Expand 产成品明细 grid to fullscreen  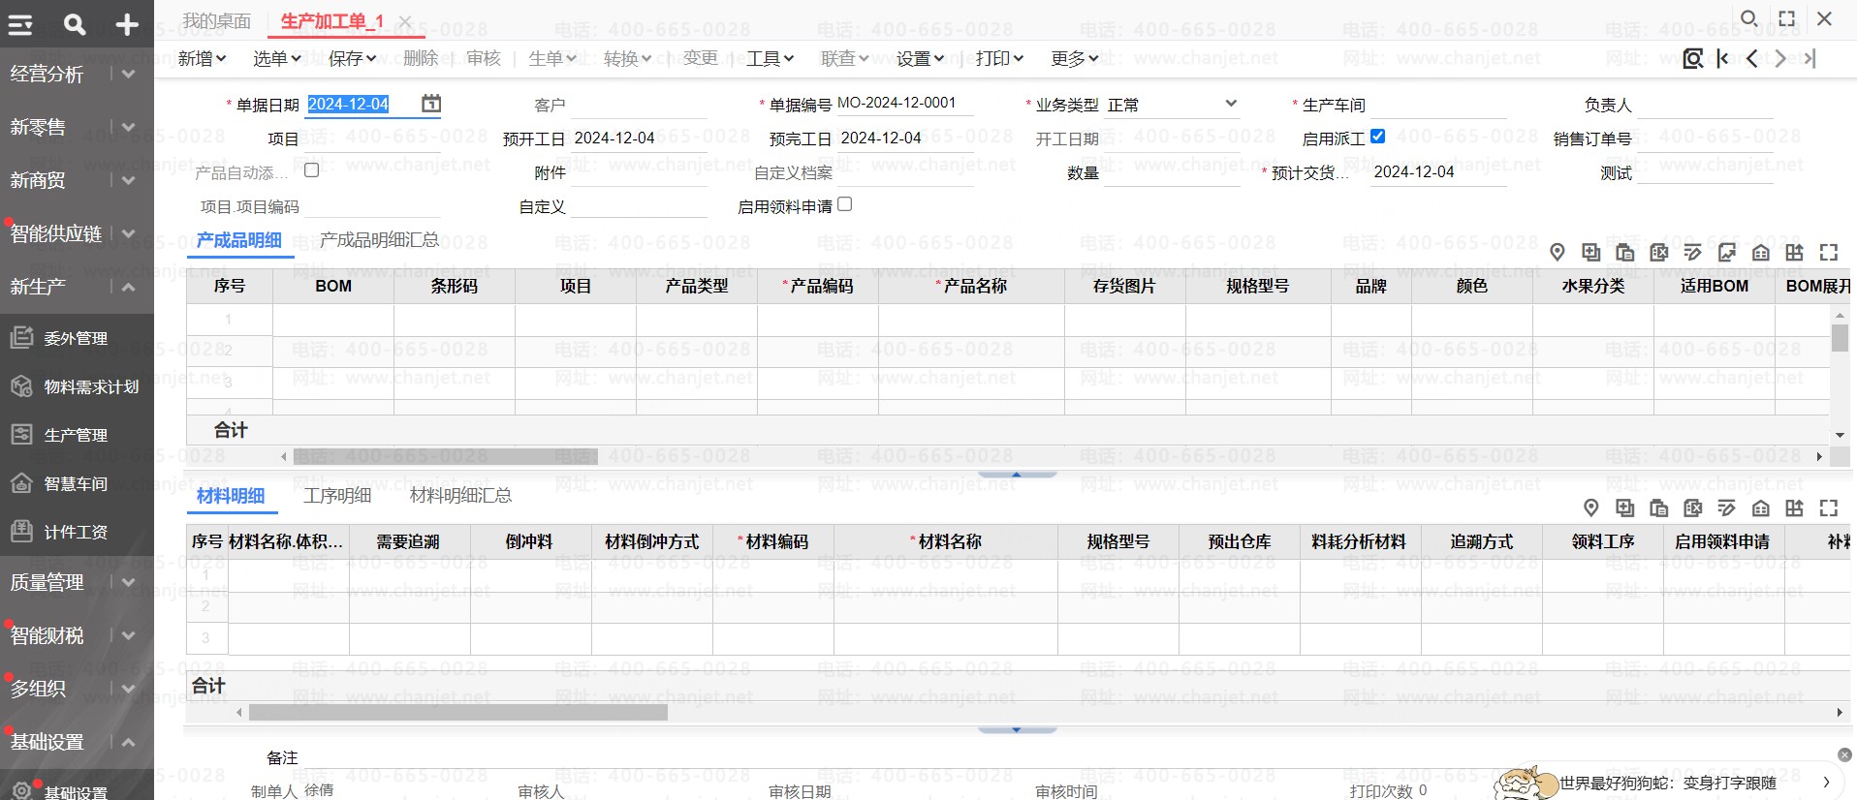1829,252
